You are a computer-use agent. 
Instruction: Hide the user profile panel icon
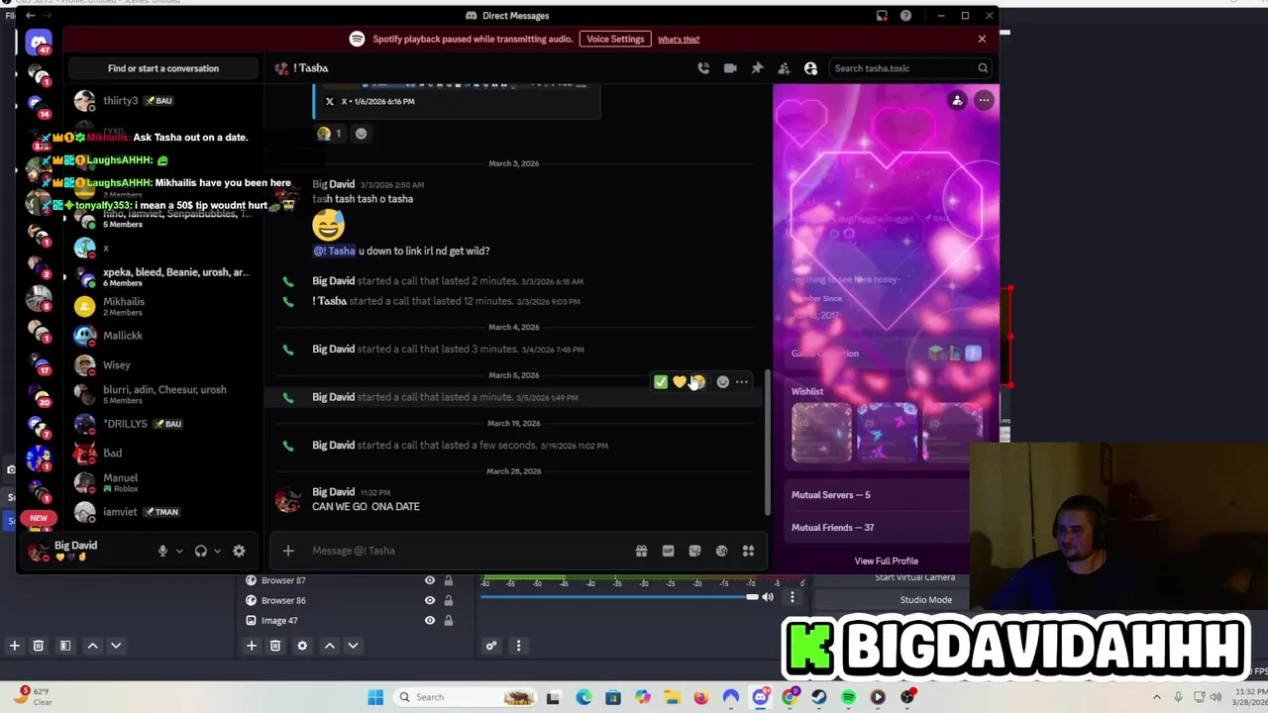coord(810,68)
